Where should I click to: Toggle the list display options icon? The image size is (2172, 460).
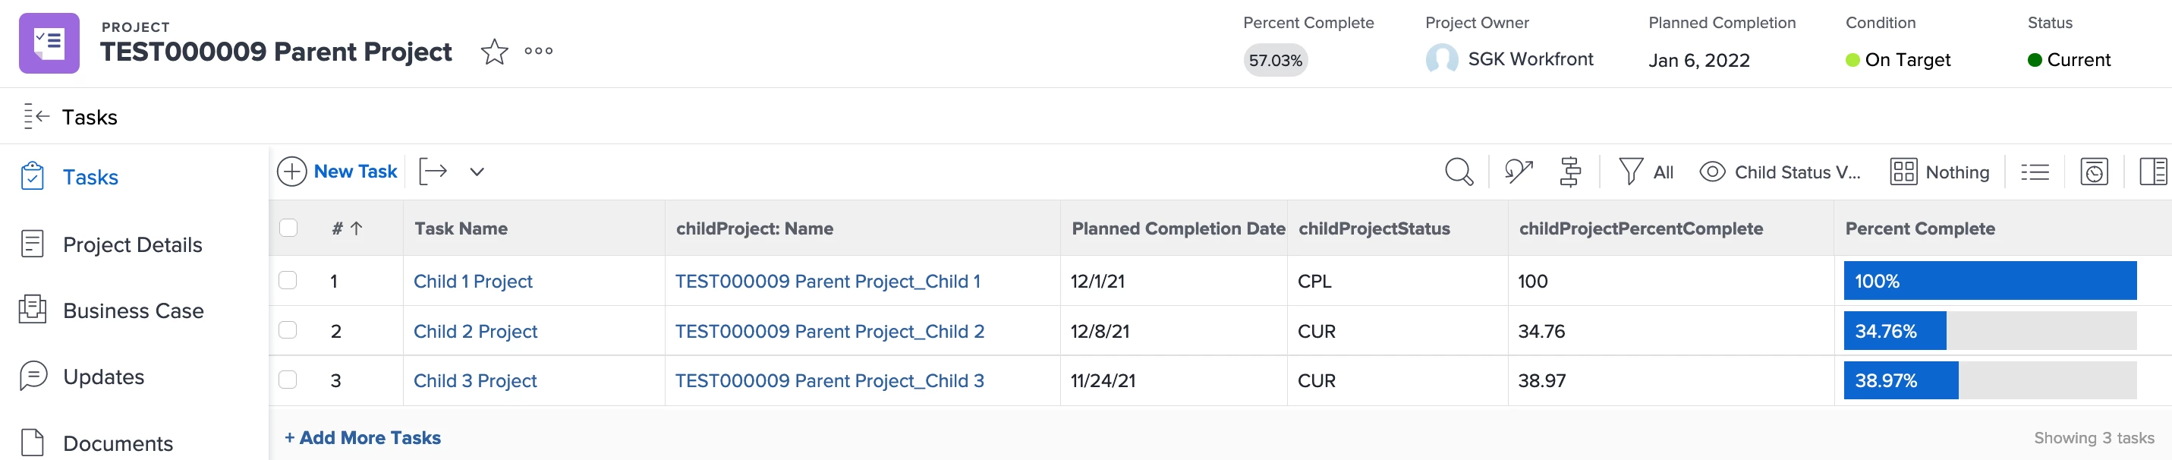[2035, 172]
